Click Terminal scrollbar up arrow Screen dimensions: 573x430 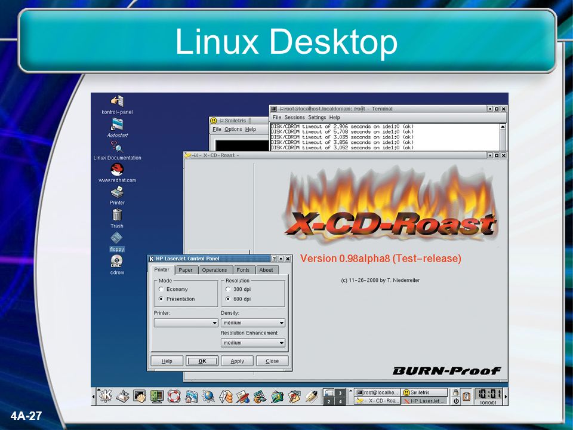503,127
